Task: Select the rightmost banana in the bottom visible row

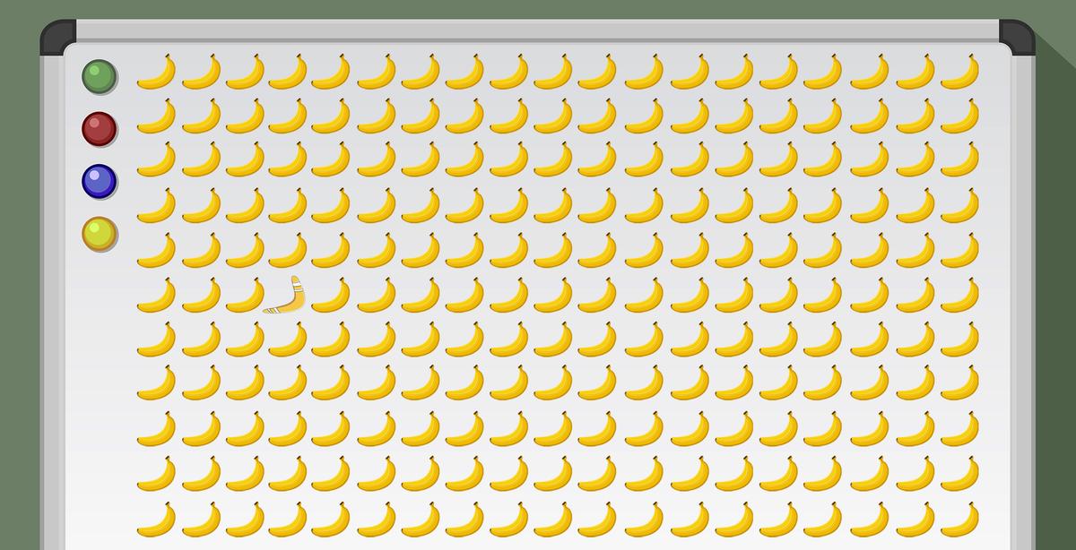Action: 959,519
